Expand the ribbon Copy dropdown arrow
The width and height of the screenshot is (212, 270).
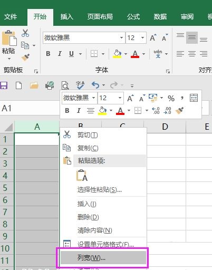click(34, 45)
